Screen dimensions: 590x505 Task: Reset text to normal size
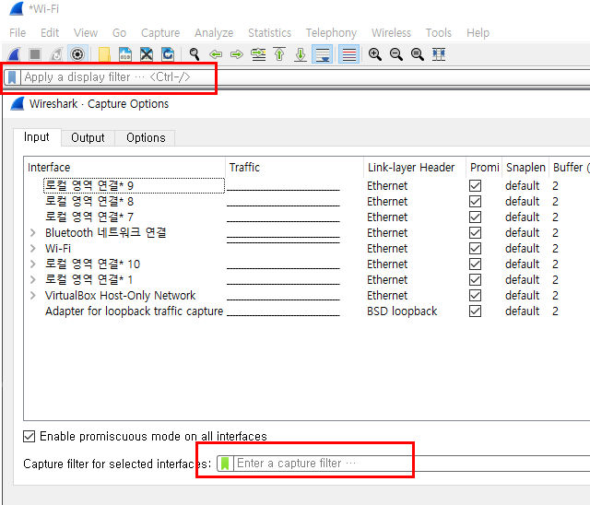(417, 54)
